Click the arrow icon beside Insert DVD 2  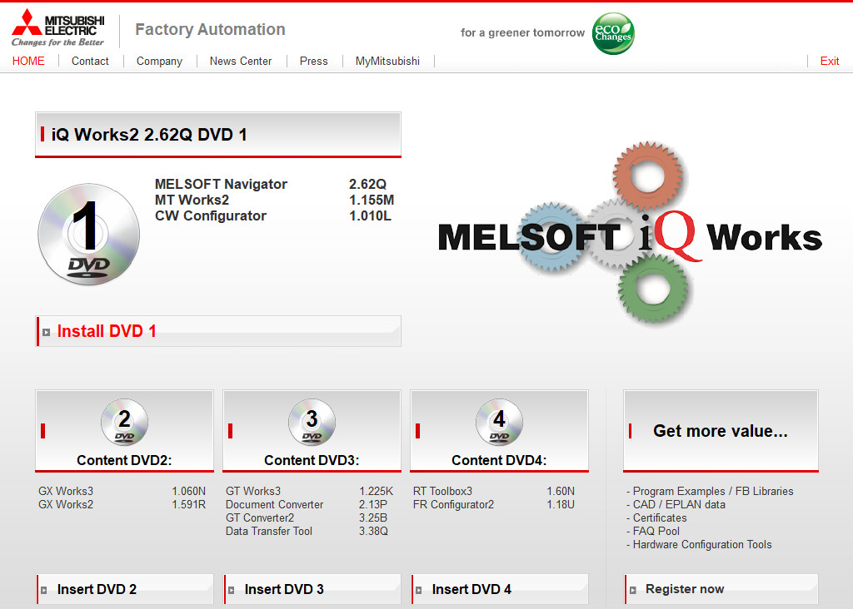tap(44, 590)
